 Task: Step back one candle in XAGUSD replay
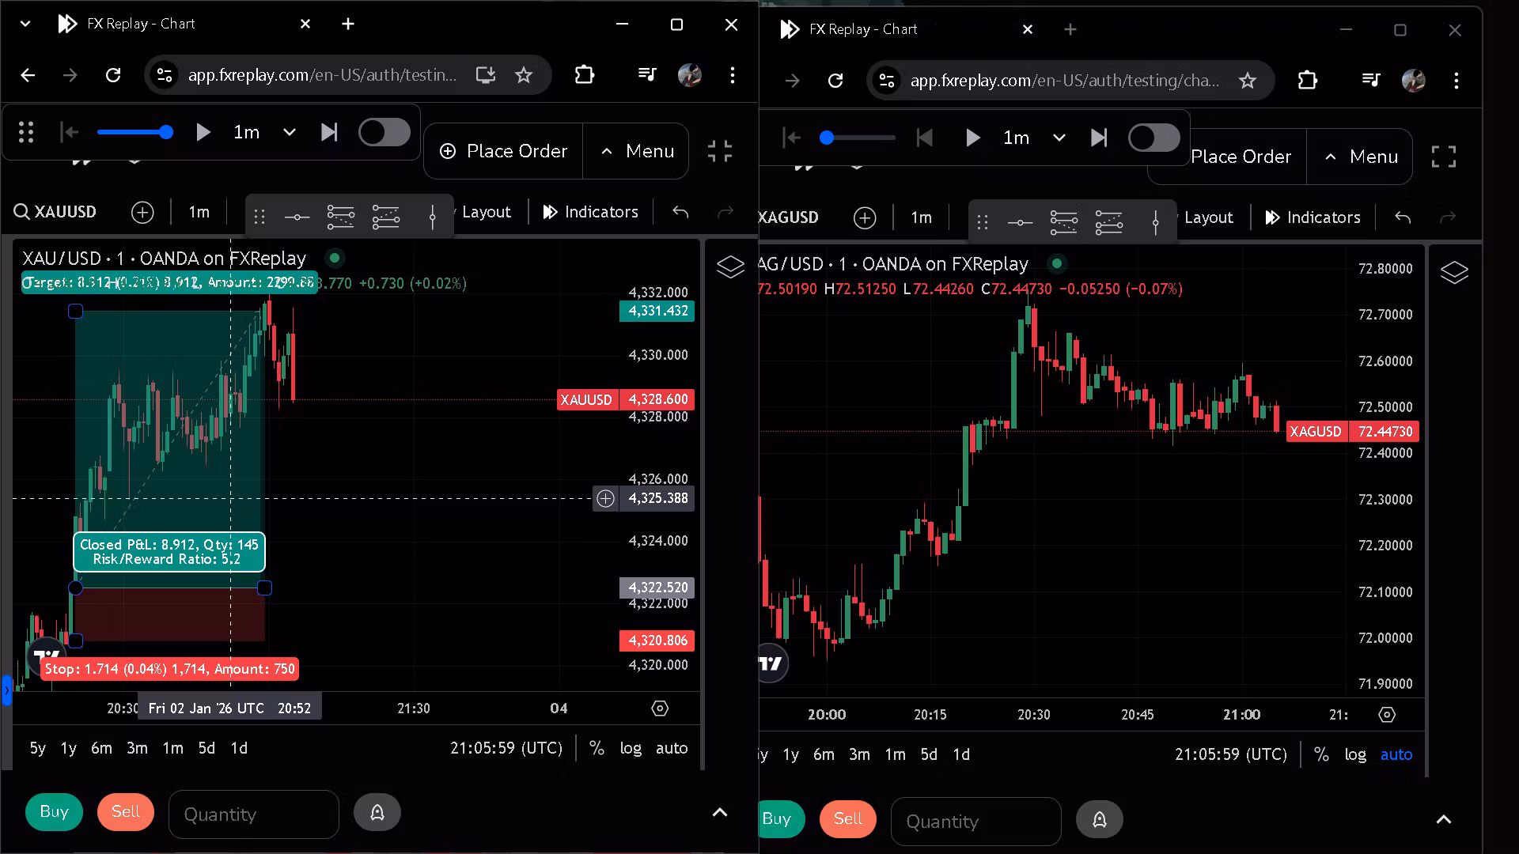[x=924, y=138]
